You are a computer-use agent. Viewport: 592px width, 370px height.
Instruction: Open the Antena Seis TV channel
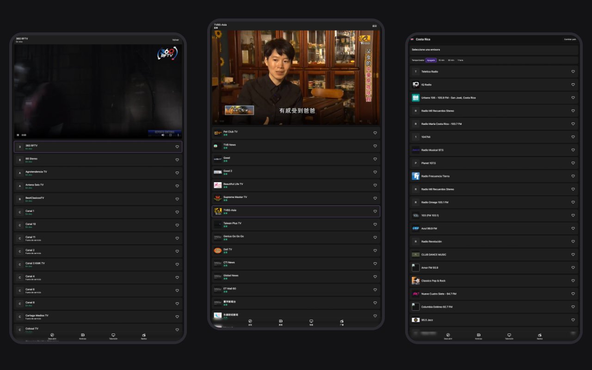click(x=98, y=186)
